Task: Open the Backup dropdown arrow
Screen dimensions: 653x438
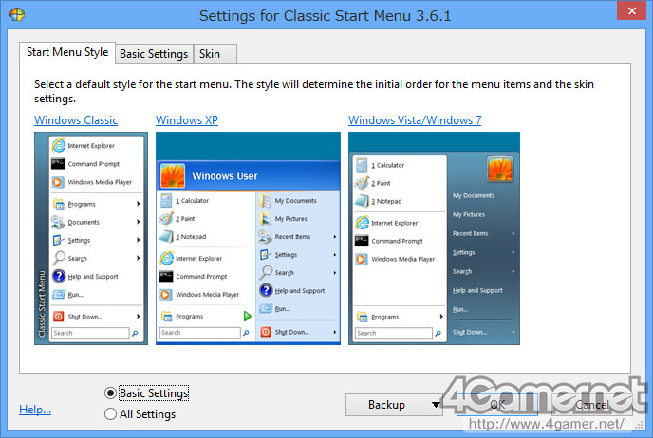Action: (x=436, y=405)
